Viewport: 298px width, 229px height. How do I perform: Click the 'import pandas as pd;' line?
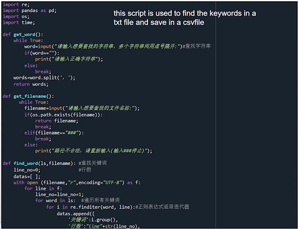pos(30,10)
